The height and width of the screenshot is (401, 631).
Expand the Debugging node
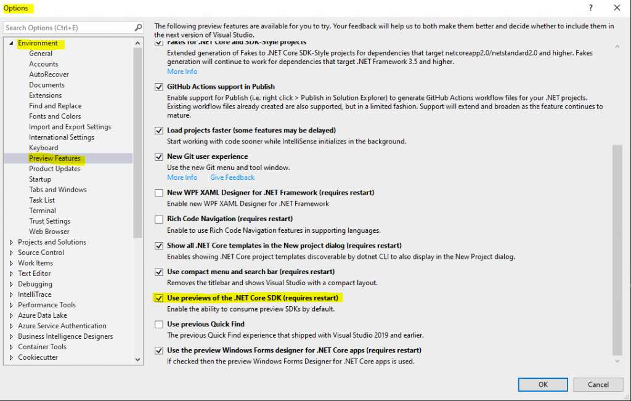coord(11,284)
